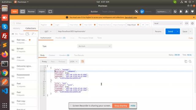Image resolution: width=196 pixels, height=110 pixels.
Task: Click Stop sharing button
Action: [121, 106]
